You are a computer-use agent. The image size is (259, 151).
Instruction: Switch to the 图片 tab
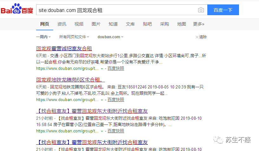click(x=96, y=24)
